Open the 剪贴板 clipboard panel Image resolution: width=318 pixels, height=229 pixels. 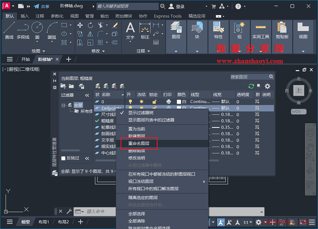[x=282, y=30]
